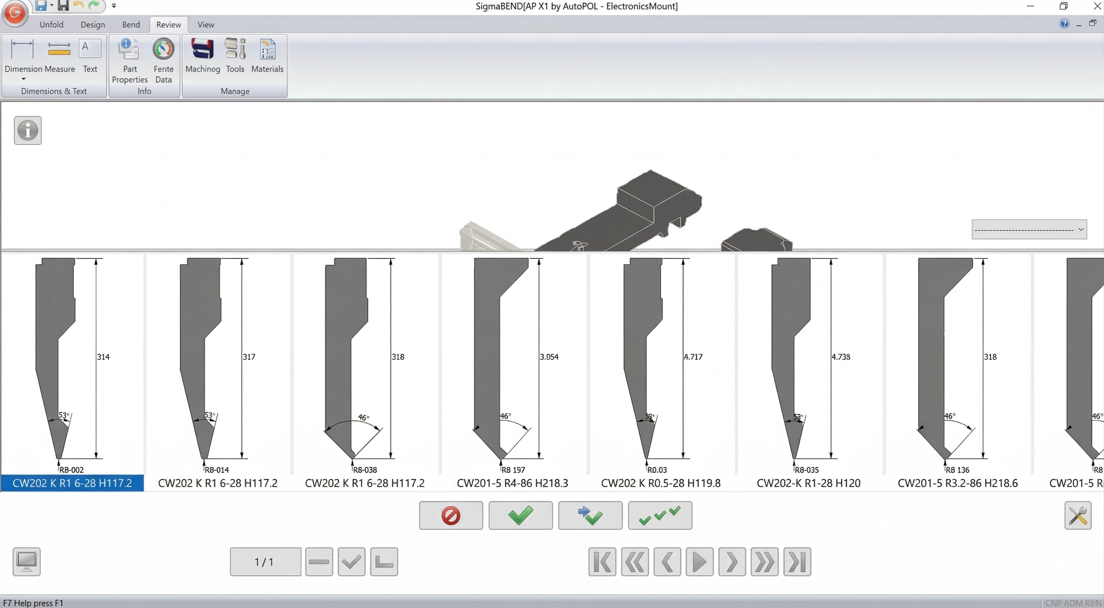The image size is (1104, 608).
Task: Click the black floppy Save As icon
Action: click(x=63, y=5)
